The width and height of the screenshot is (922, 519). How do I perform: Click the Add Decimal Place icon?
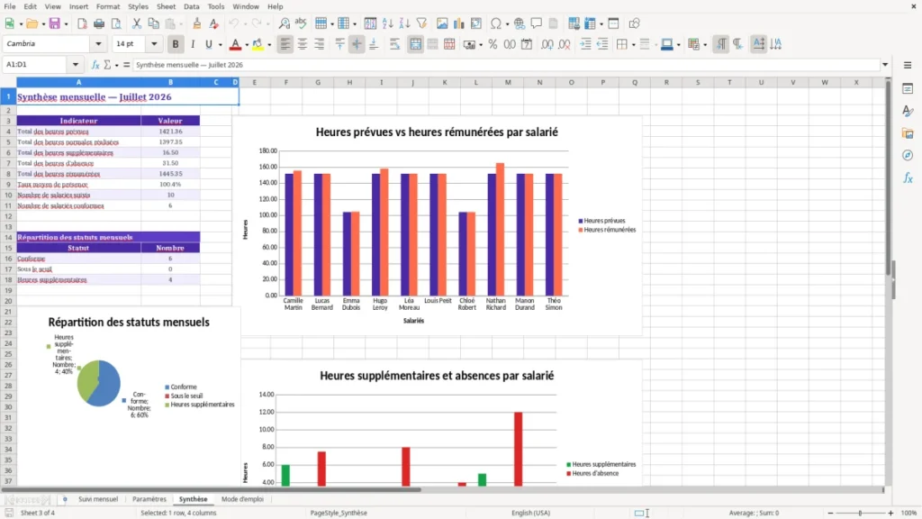[547, 44]
